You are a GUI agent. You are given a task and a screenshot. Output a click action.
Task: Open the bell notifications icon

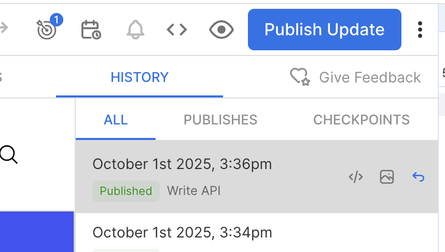tap(135, 30)
